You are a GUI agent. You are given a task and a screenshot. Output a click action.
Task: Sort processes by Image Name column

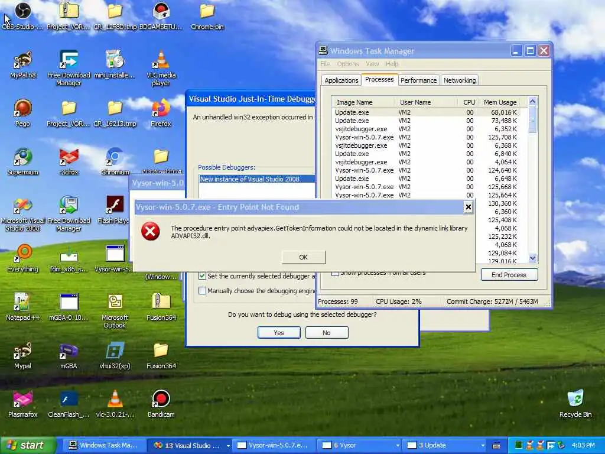pyautogui.click(x=363, y=102)
